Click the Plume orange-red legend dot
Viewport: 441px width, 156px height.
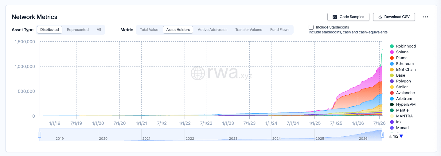pyautogui.click(x=392, y=58)
